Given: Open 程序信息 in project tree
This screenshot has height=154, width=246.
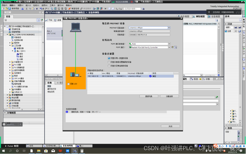Looking at the screenshot, I should (16, 84).
